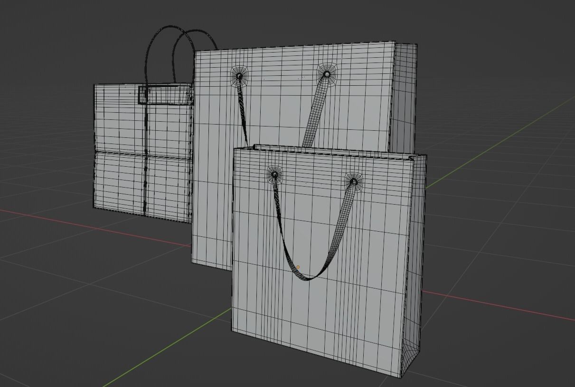Select the front bag's left handle eyelet

[274, 175]
